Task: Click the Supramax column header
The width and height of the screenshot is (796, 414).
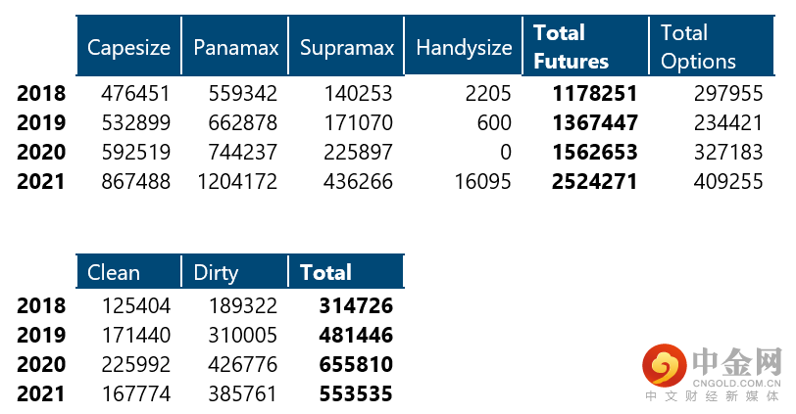Action: (347, 47)
